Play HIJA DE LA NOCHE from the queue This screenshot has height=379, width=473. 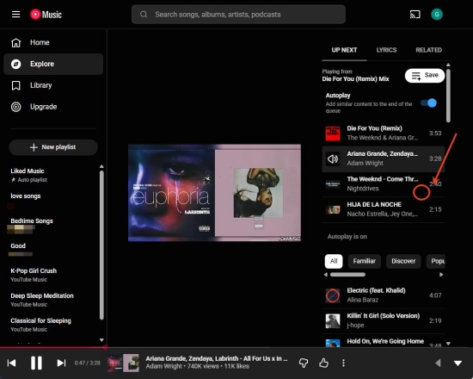[x=384, y=210]
